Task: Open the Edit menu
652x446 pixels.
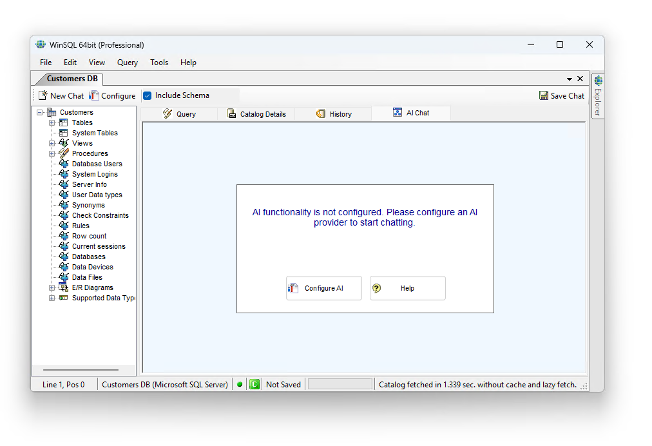Action: point(70,63)
